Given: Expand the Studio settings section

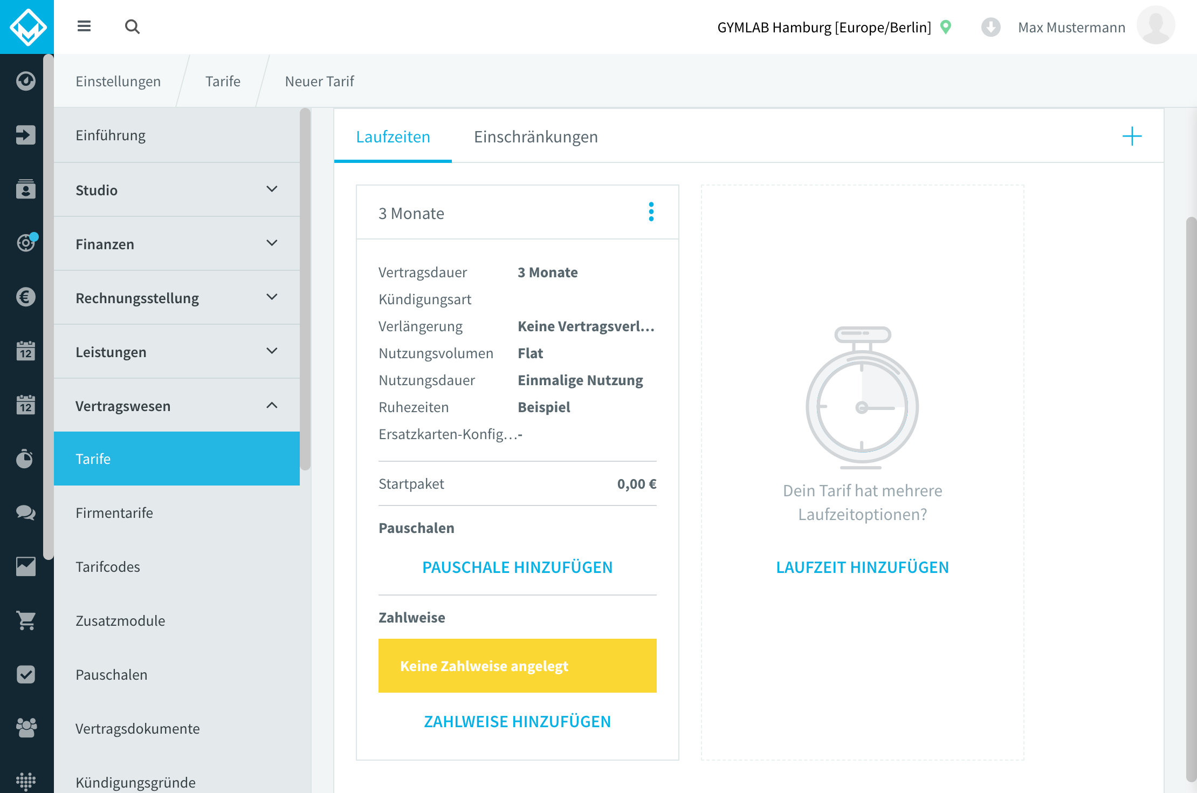Looking at the screenshot, I should (x=177, y=190).
